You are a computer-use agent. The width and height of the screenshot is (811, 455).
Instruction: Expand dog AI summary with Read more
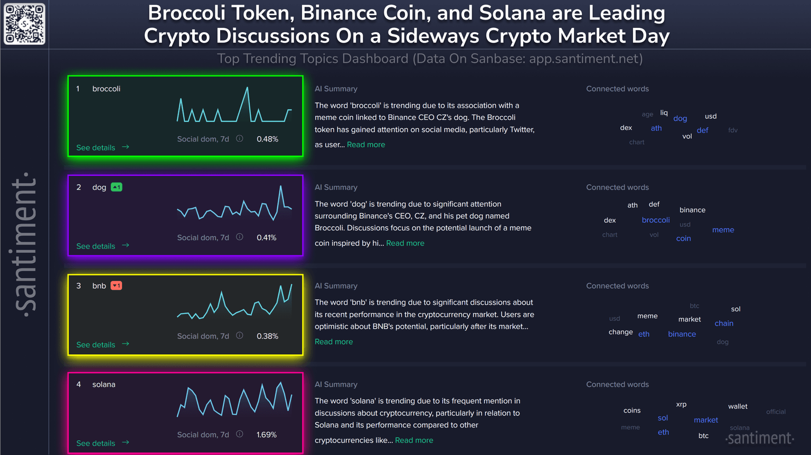tap(405, 243)
